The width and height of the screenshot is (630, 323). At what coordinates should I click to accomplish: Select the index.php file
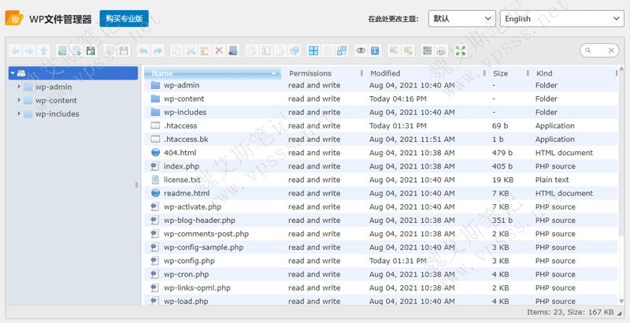click(380, 166)
